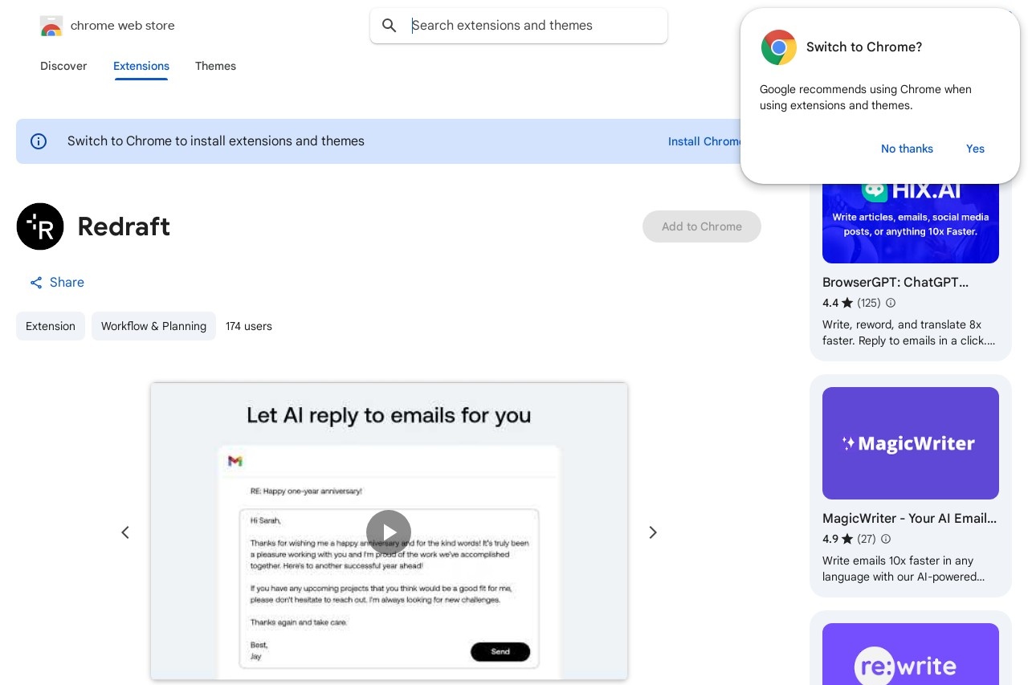This screenshot has height=685, width=1028.
Task: Click Yes in the Switch to Chrome popup
Action: 975,149
